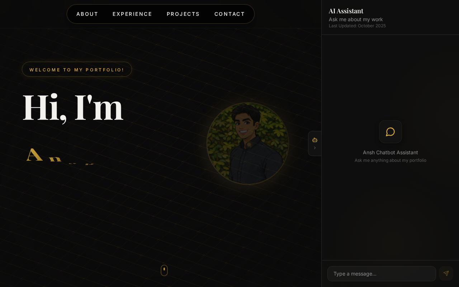
Task: Open the About section from the nav
Action: [87, 14]
